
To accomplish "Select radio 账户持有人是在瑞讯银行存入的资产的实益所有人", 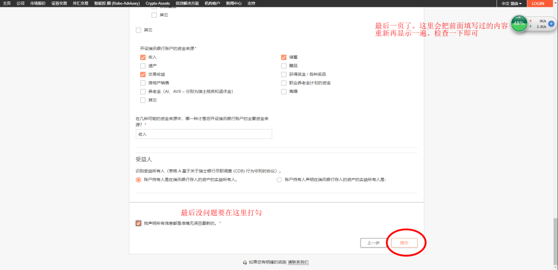I will (138, 180).
